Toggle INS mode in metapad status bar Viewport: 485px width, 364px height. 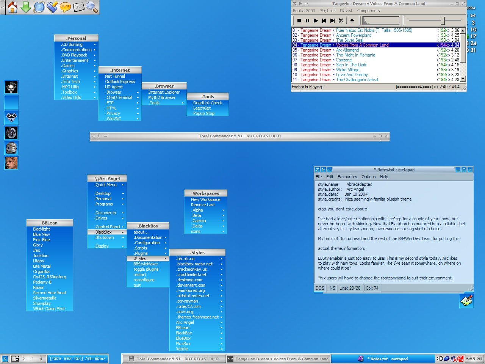click(332, 288)
